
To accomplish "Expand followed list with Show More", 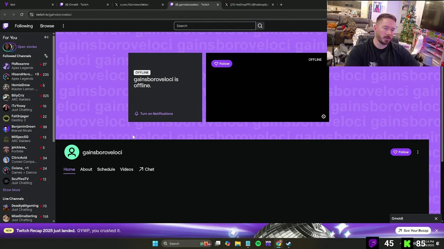I will (11, 190).
